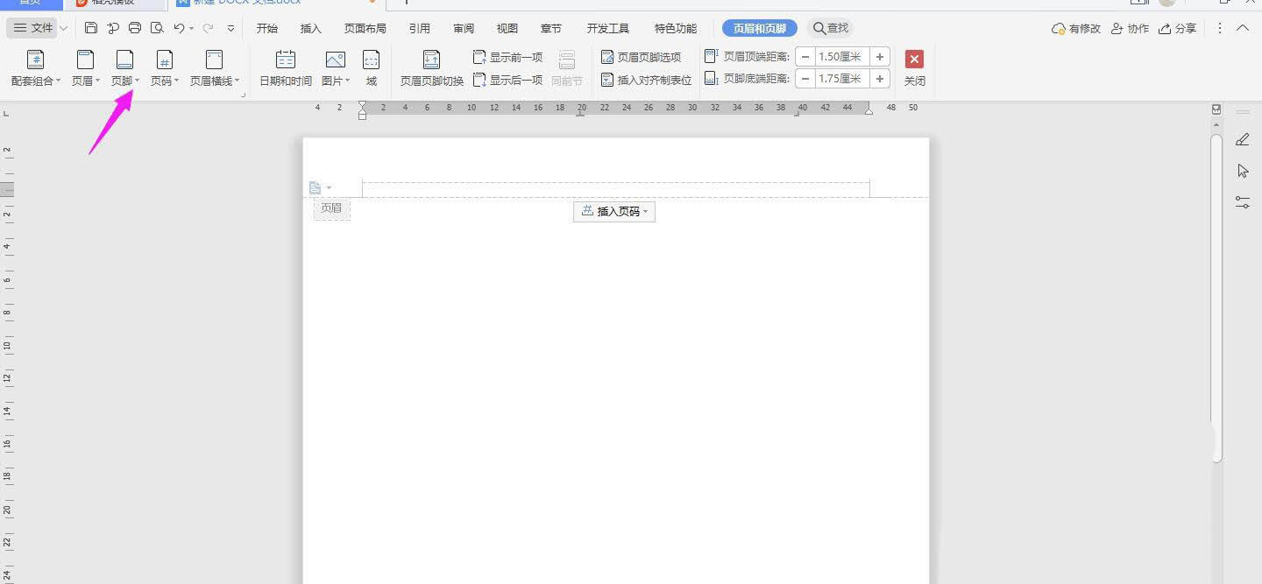Click 页眉页脚切换 to switch header/footer
This screenshot has width=1262, height=584.
431,67
